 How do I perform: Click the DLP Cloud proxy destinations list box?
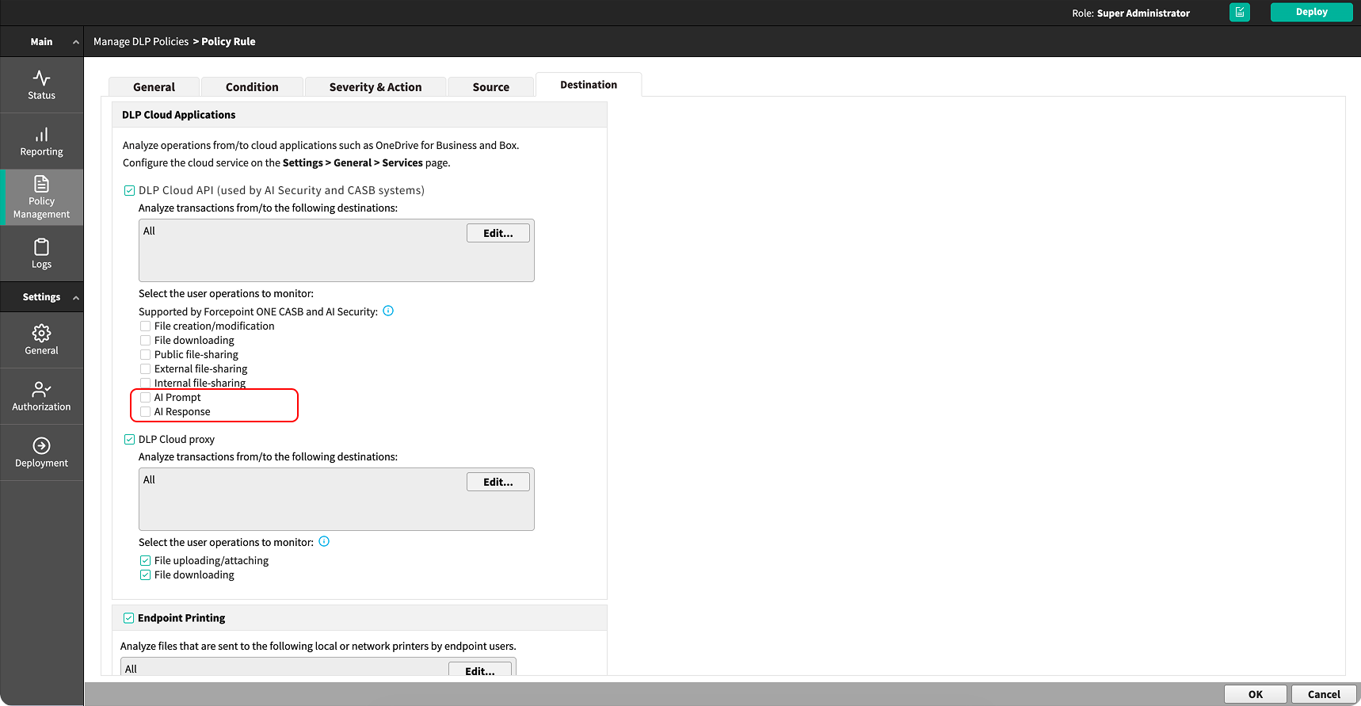pyautogui.click(x=337, y=499)
